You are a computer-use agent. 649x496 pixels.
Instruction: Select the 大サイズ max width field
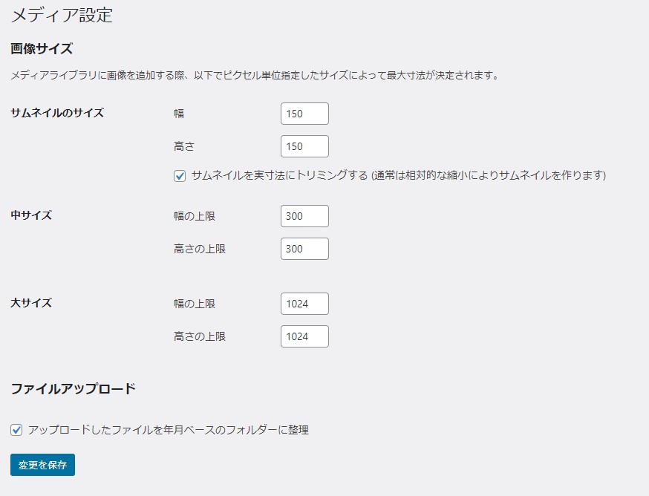[304, 304]
